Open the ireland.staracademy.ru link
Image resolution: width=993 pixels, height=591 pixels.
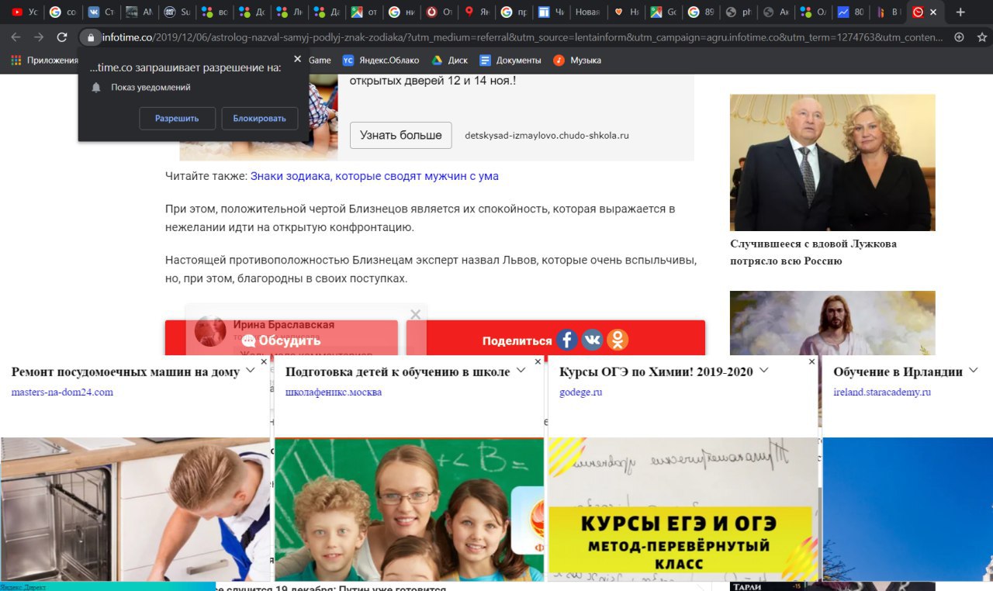tap(882, 392)
